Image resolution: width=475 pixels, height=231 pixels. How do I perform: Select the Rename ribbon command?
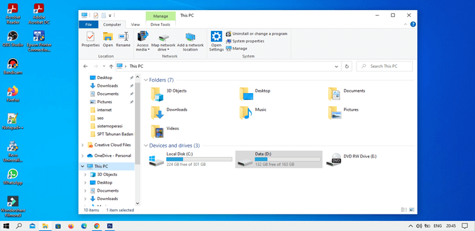(x=123, y=40)
